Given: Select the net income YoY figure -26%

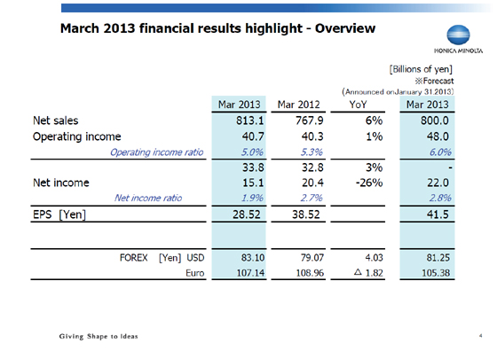Looking at the screenshot, I should pos(369,183).
